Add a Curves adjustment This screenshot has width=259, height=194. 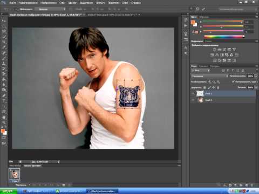point(224,50)
